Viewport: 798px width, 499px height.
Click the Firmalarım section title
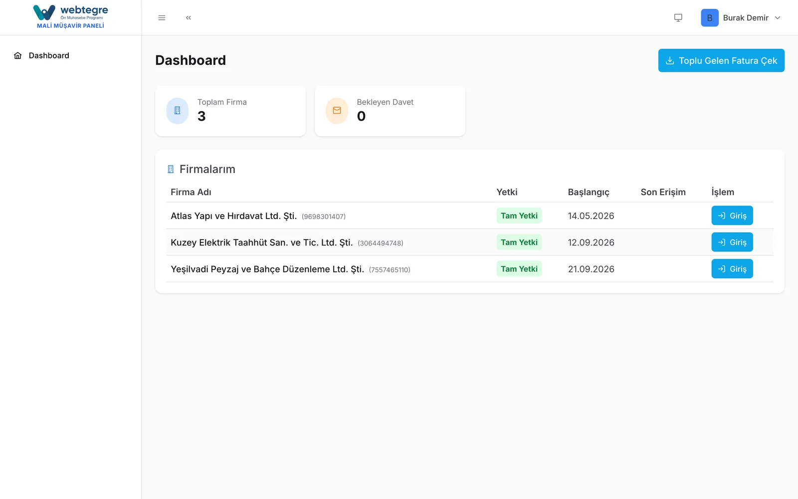(207, 169)
